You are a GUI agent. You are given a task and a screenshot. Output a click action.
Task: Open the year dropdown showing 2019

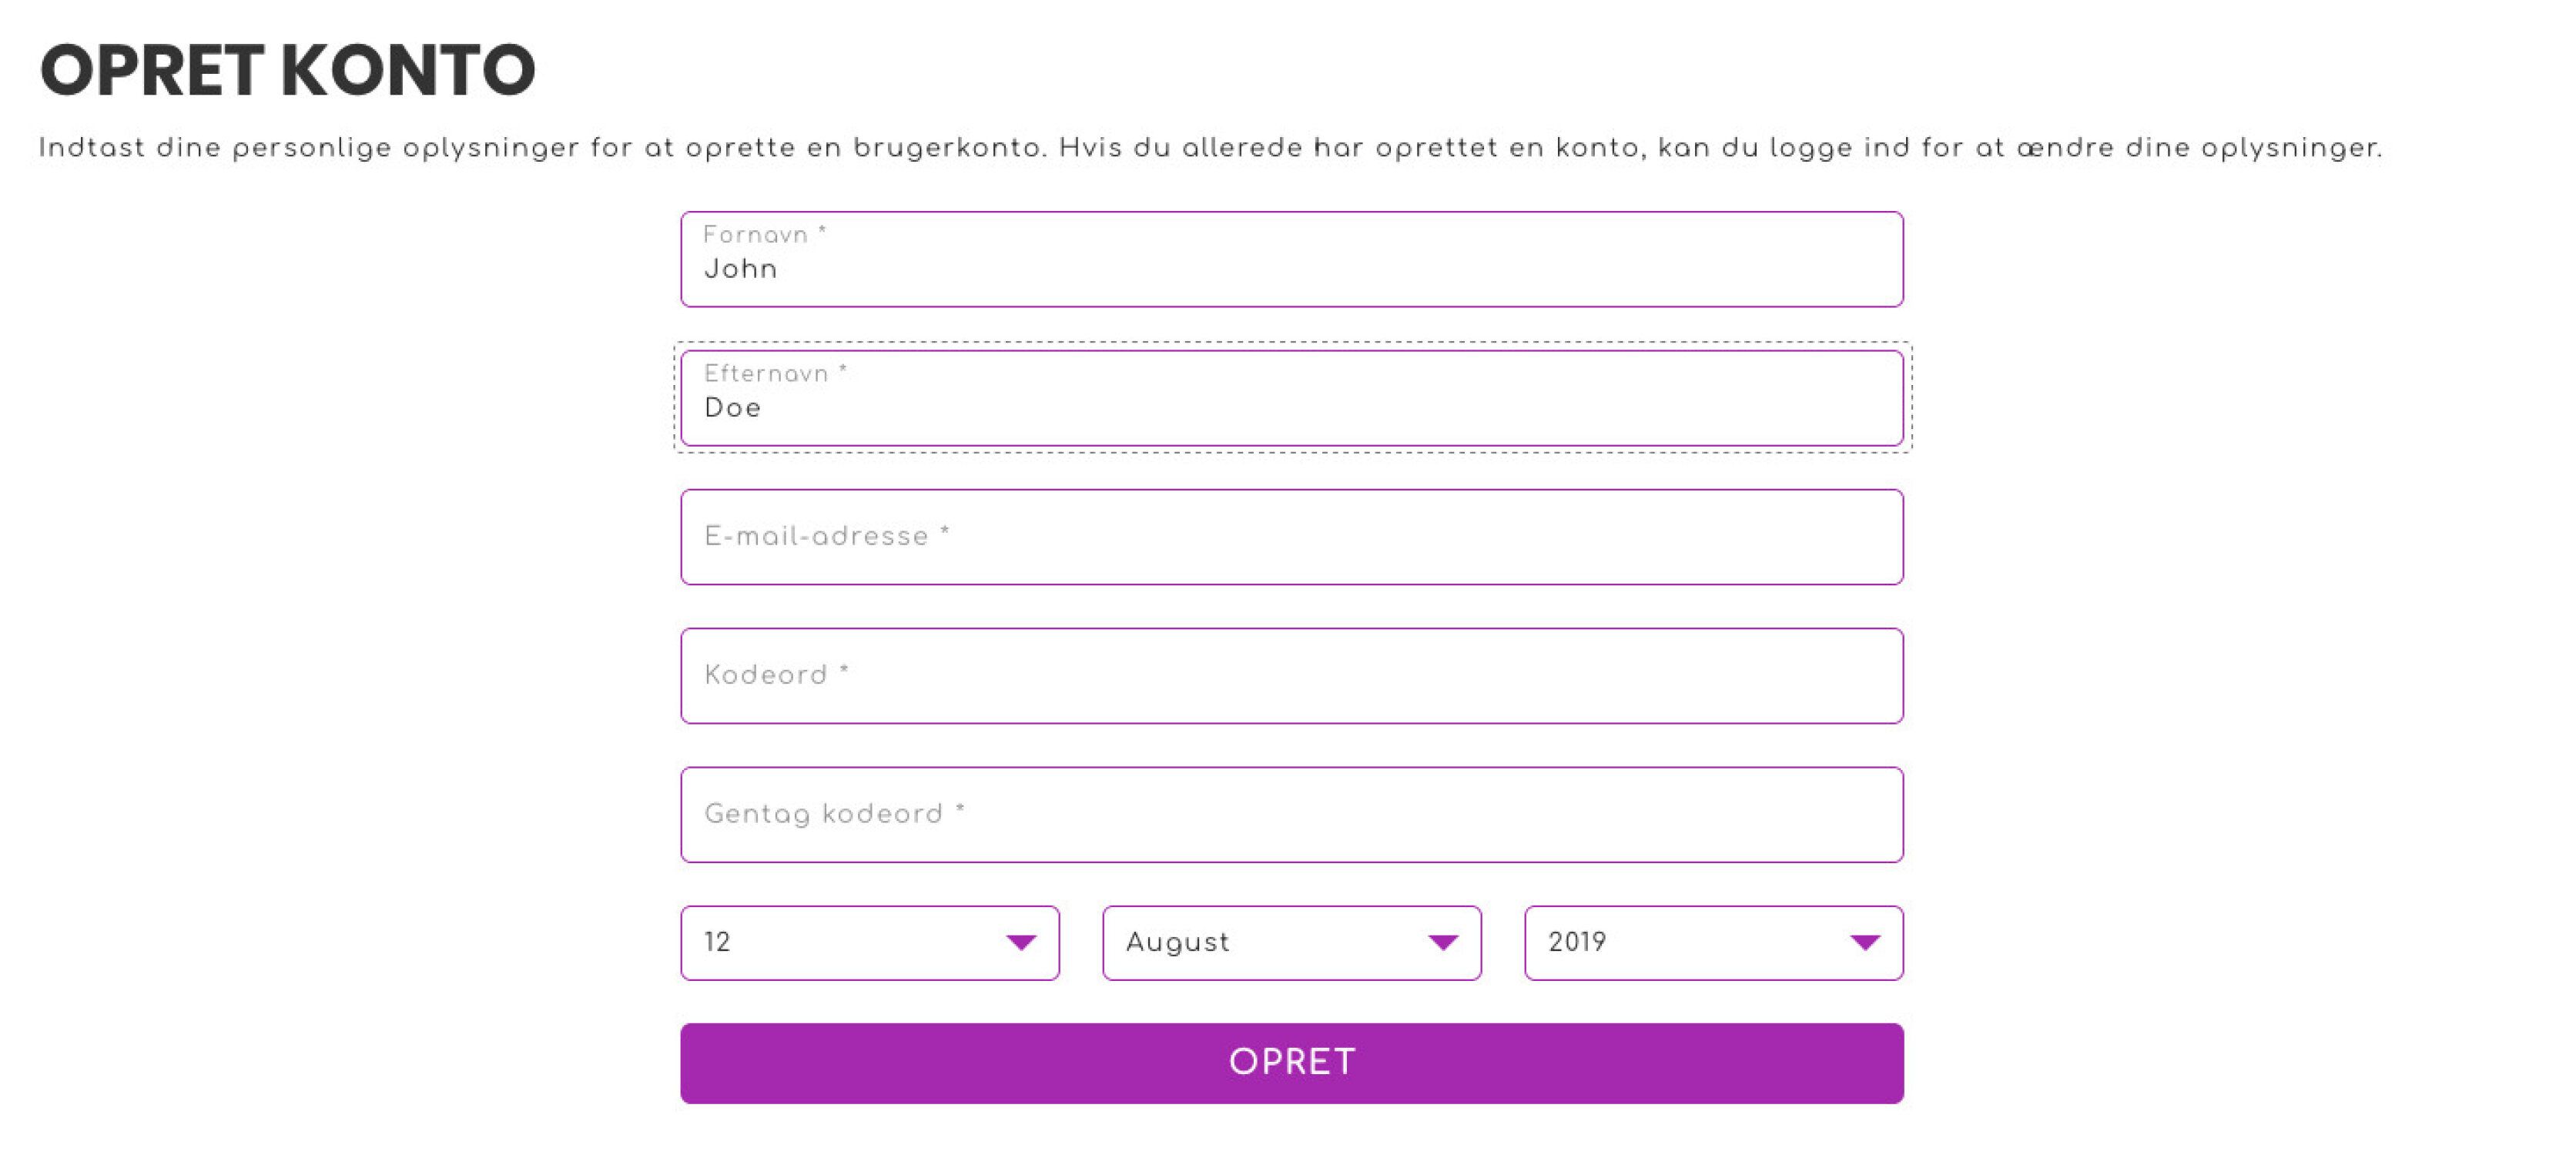tap(1714, 942)
